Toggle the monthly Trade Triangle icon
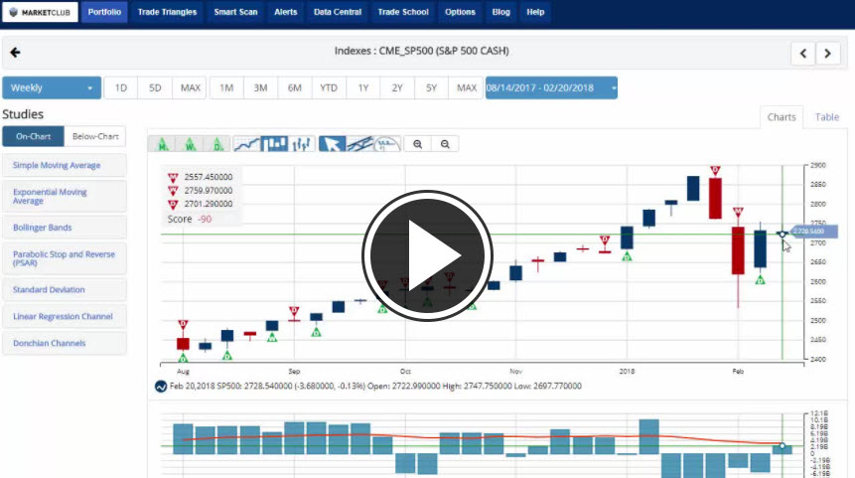 pos(162,144)
